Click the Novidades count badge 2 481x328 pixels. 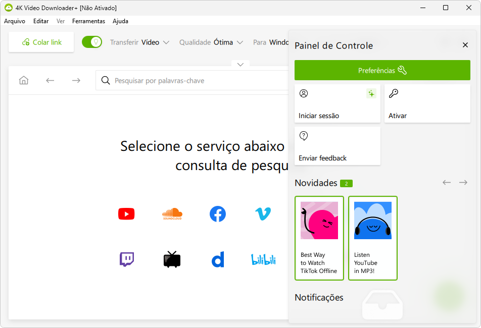[x=346, y=184]
